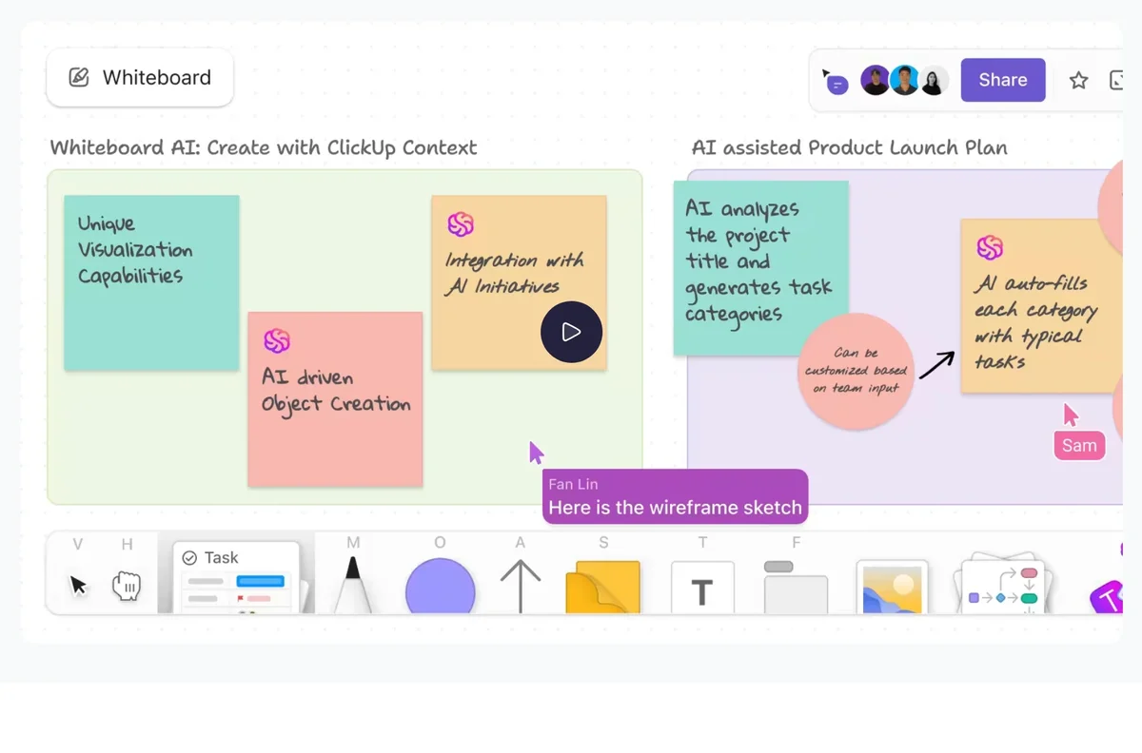Click the purple T sticker at toolbar end
The image size is (1142, 753).
click(1106, 597)
